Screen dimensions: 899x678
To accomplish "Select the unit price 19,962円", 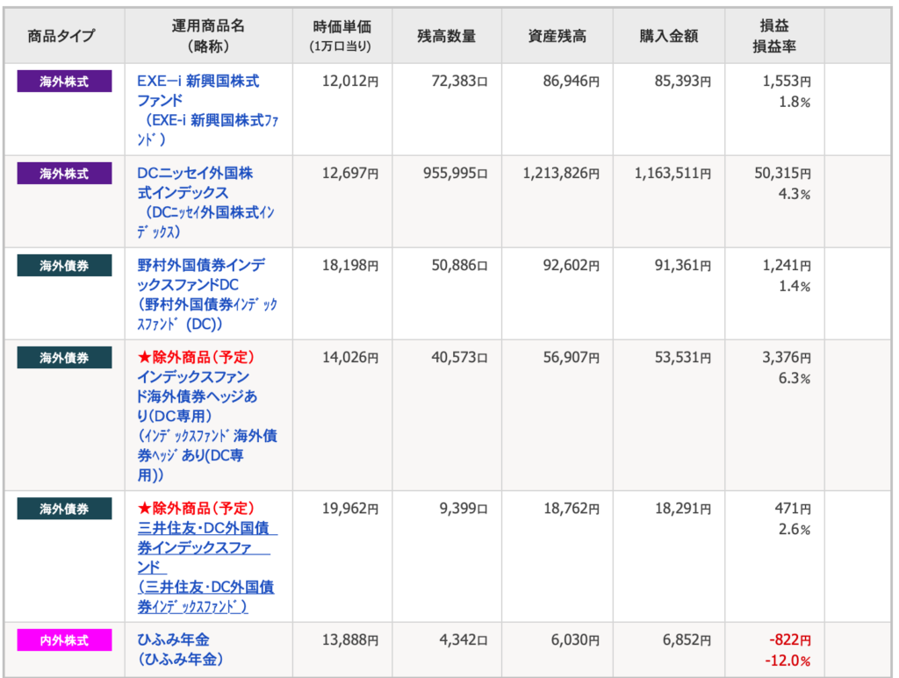I will click(350, 509).
